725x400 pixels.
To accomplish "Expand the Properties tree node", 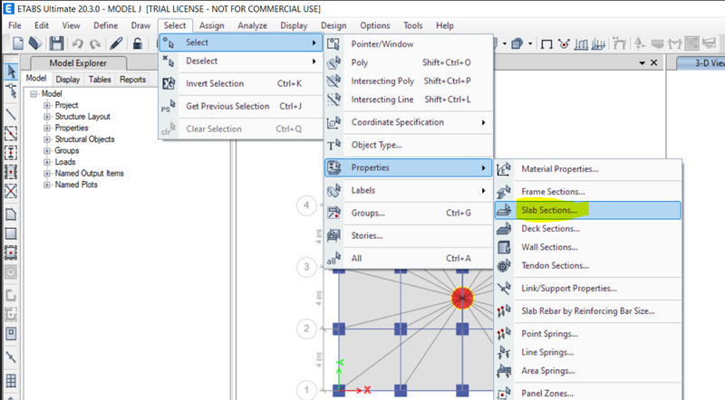I will [x=47, y=128].
